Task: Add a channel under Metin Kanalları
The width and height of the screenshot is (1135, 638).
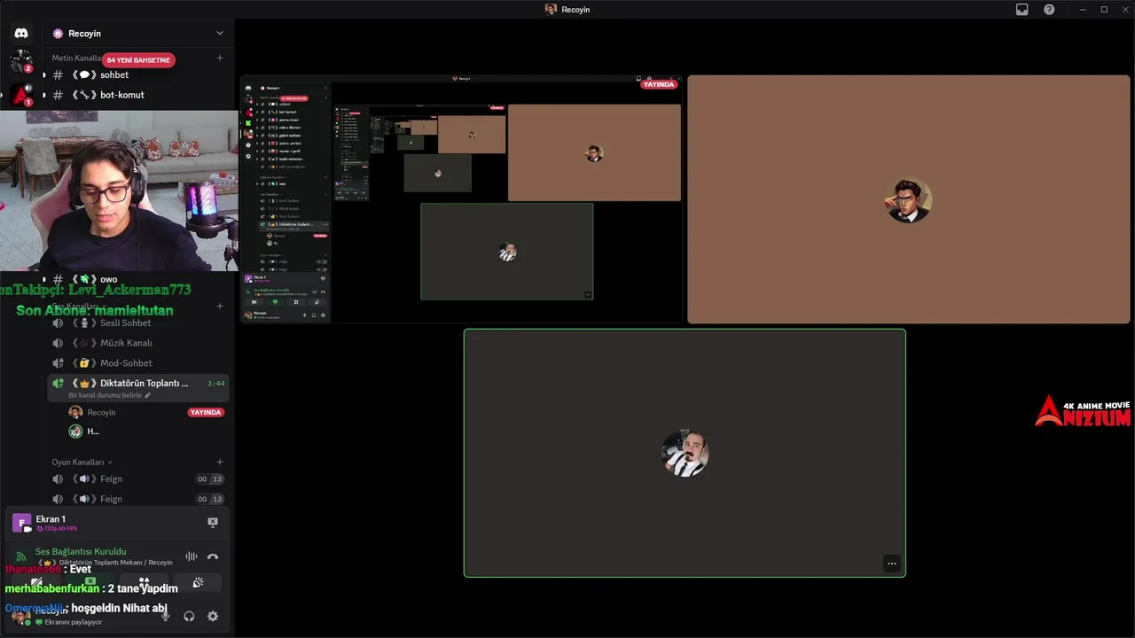Action: [x=220, y=58]
